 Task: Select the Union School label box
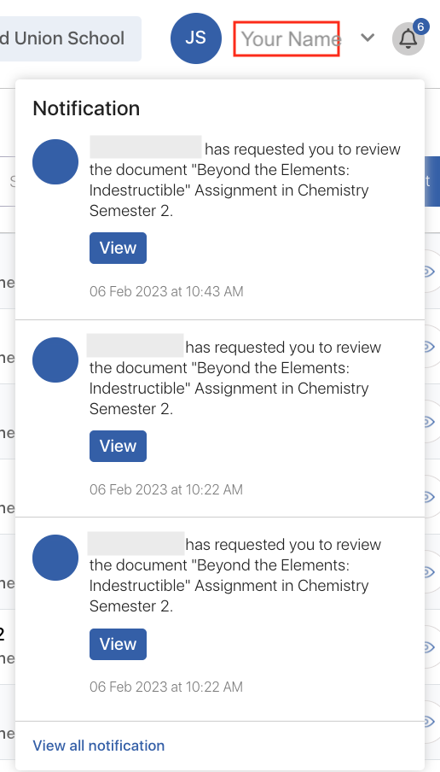(71, 38)
